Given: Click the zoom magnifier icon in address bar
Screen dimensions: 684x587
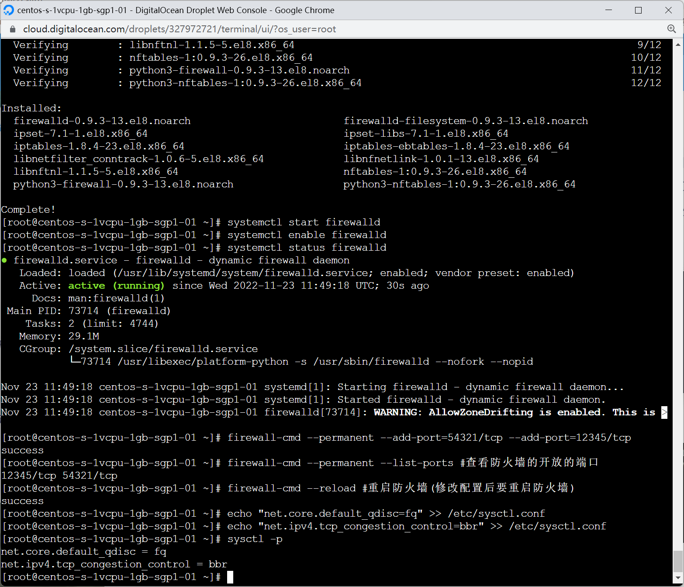Looking at the screenshot, I should (671, 29).
